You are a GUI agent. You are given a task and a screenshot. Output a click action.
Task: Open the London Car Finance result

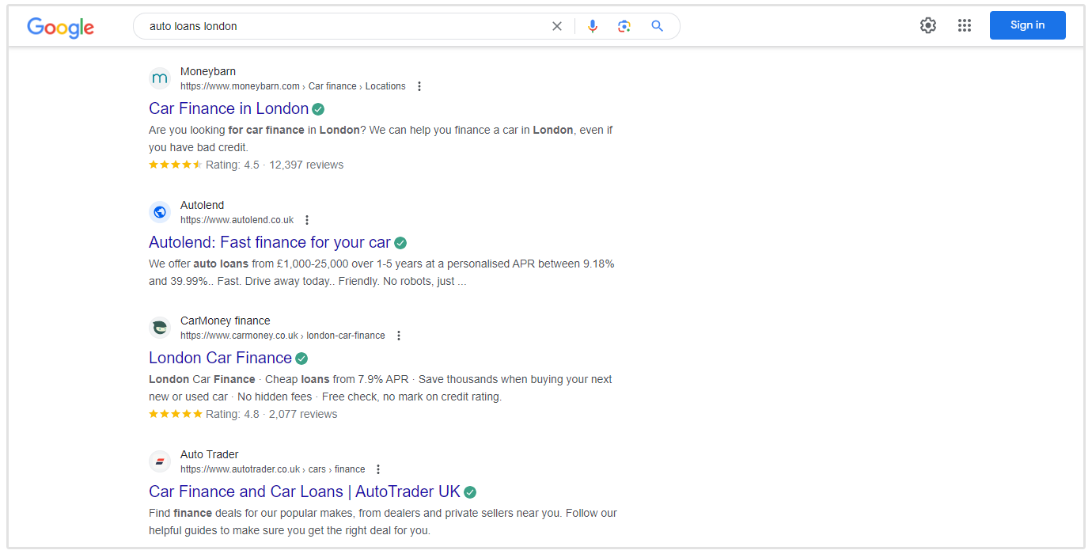[x=220, y=358]
